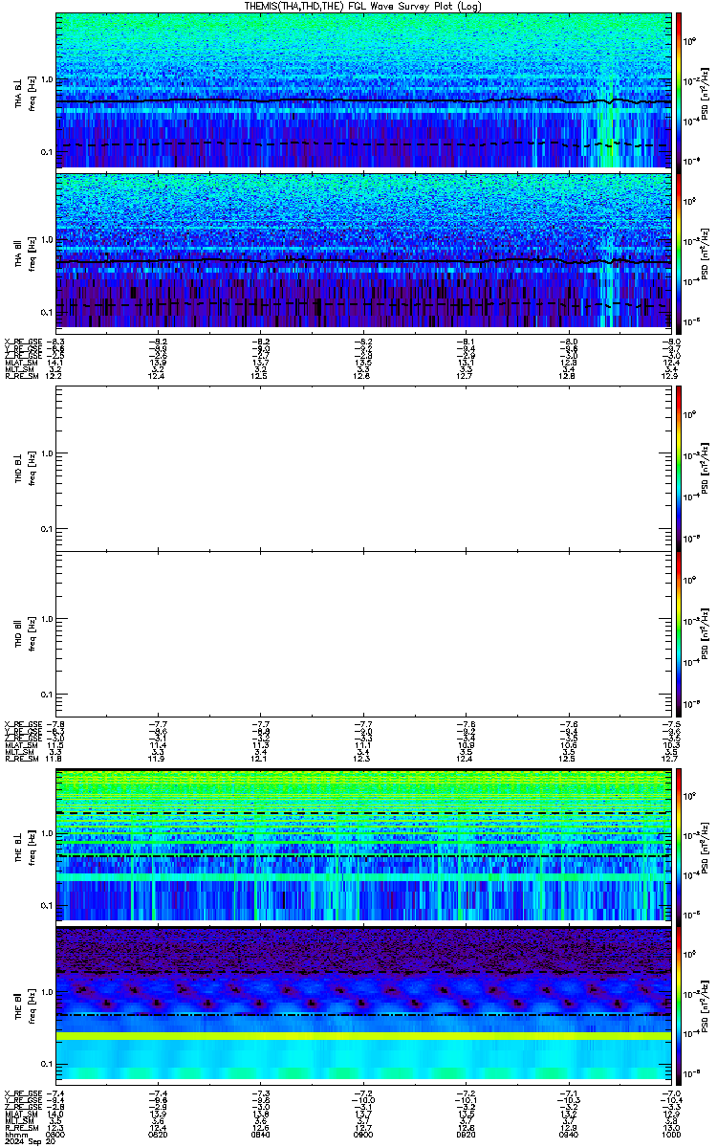Click the dashed black line in THA B⊥ panel
Viewport: 717px width, 1148px height.
pyautogui.click(x=363, y=144)
